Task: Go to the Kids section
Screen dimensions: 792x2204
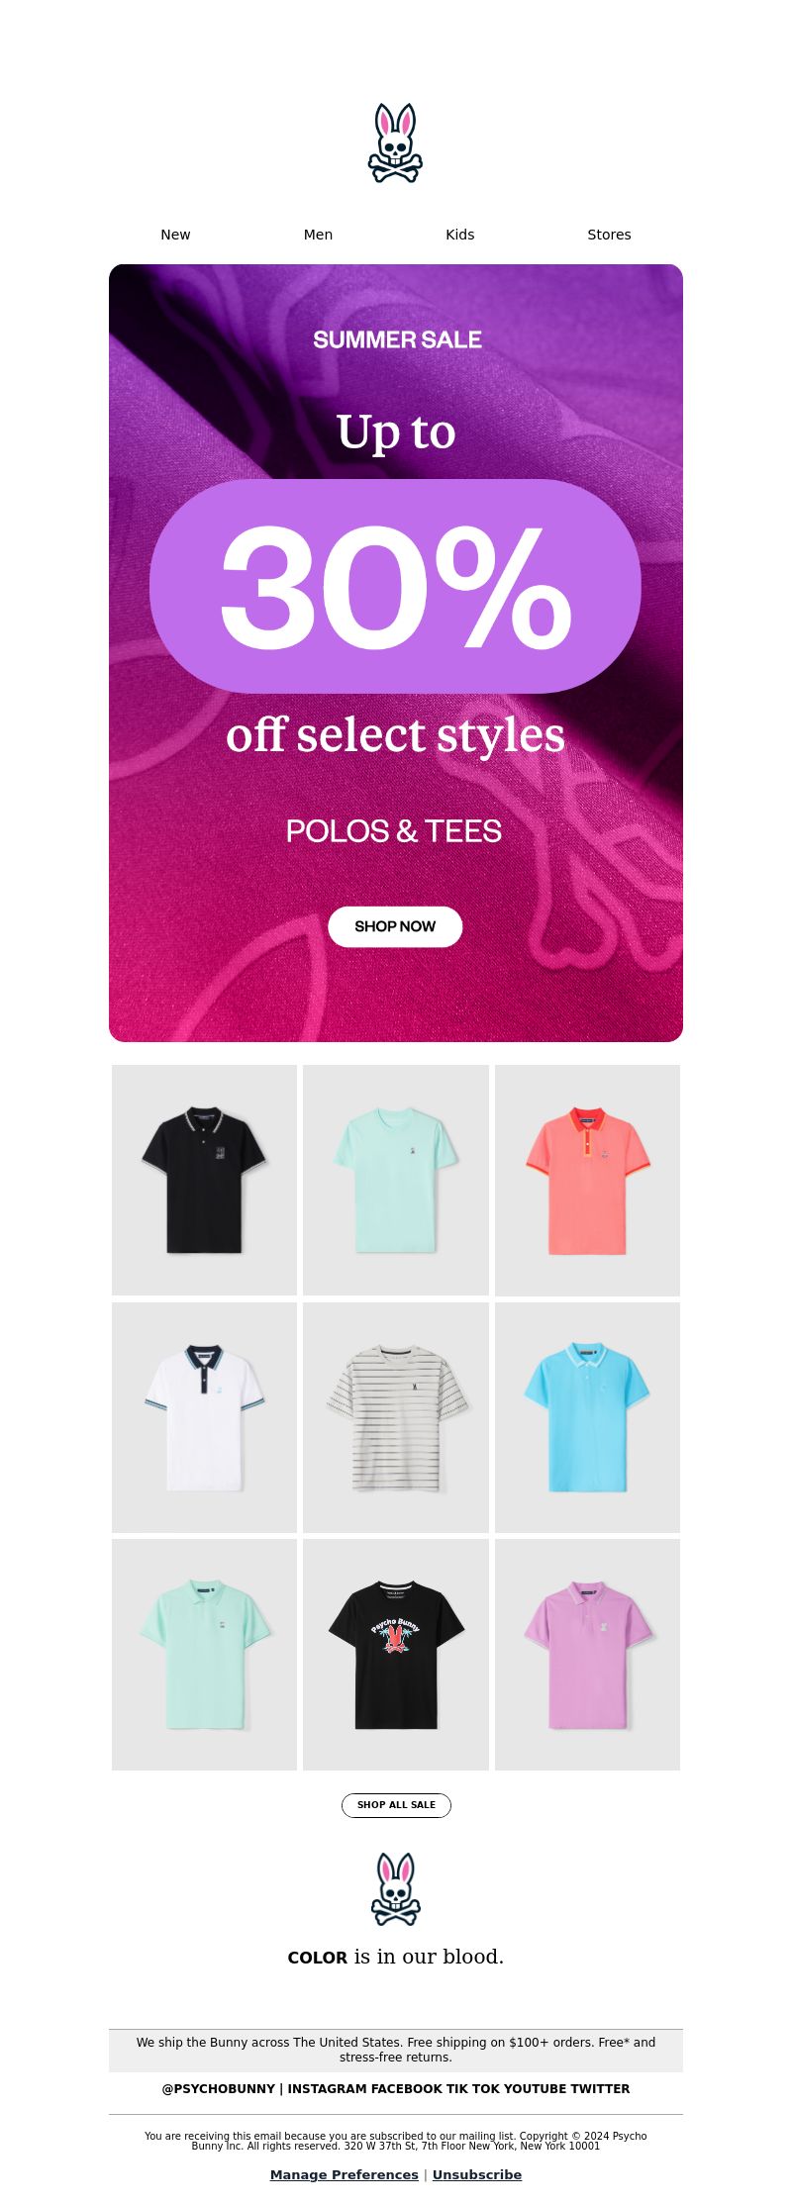Action: coord(459,235)
